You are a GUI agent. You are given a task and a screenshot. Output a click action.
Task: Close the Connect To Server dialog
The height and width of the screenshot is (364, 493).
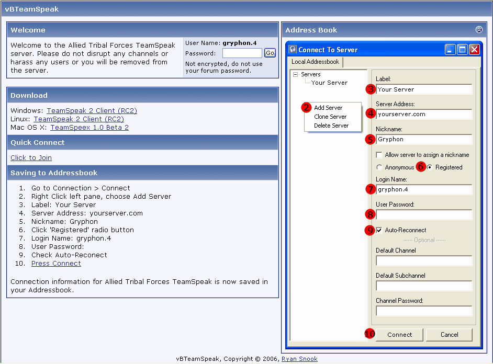pyautogui.click(x=474, y=50)
